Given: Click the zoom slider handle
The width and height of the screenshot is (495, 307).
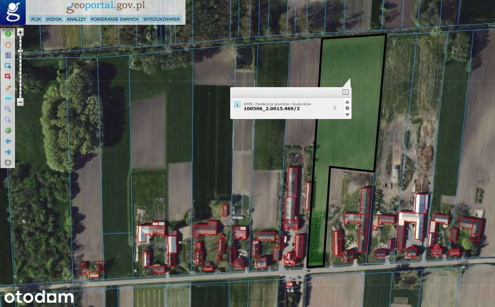Looking at the screenshot, I should point(20,51).
